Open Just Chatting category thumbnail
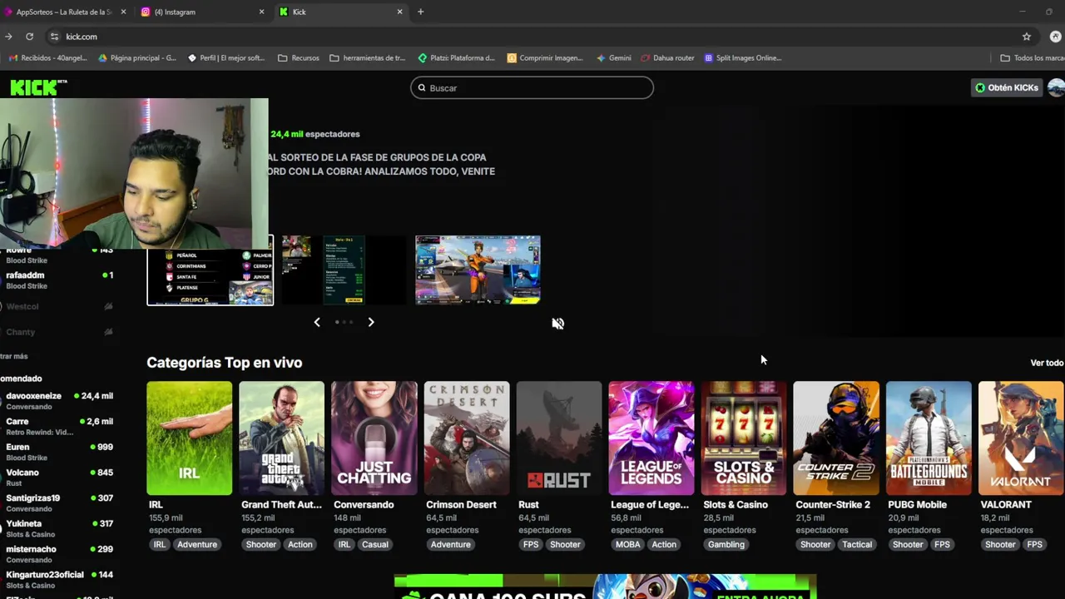 click(x=374, y=438)
